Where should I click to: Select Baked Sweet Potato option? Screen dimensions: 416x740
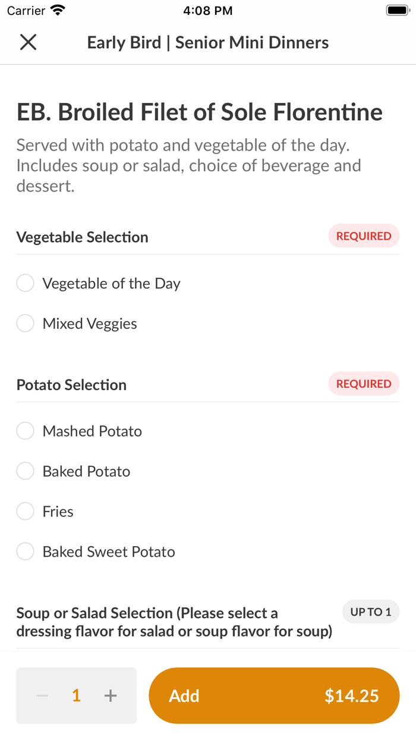pyautogui.click(x=26, y=551)
